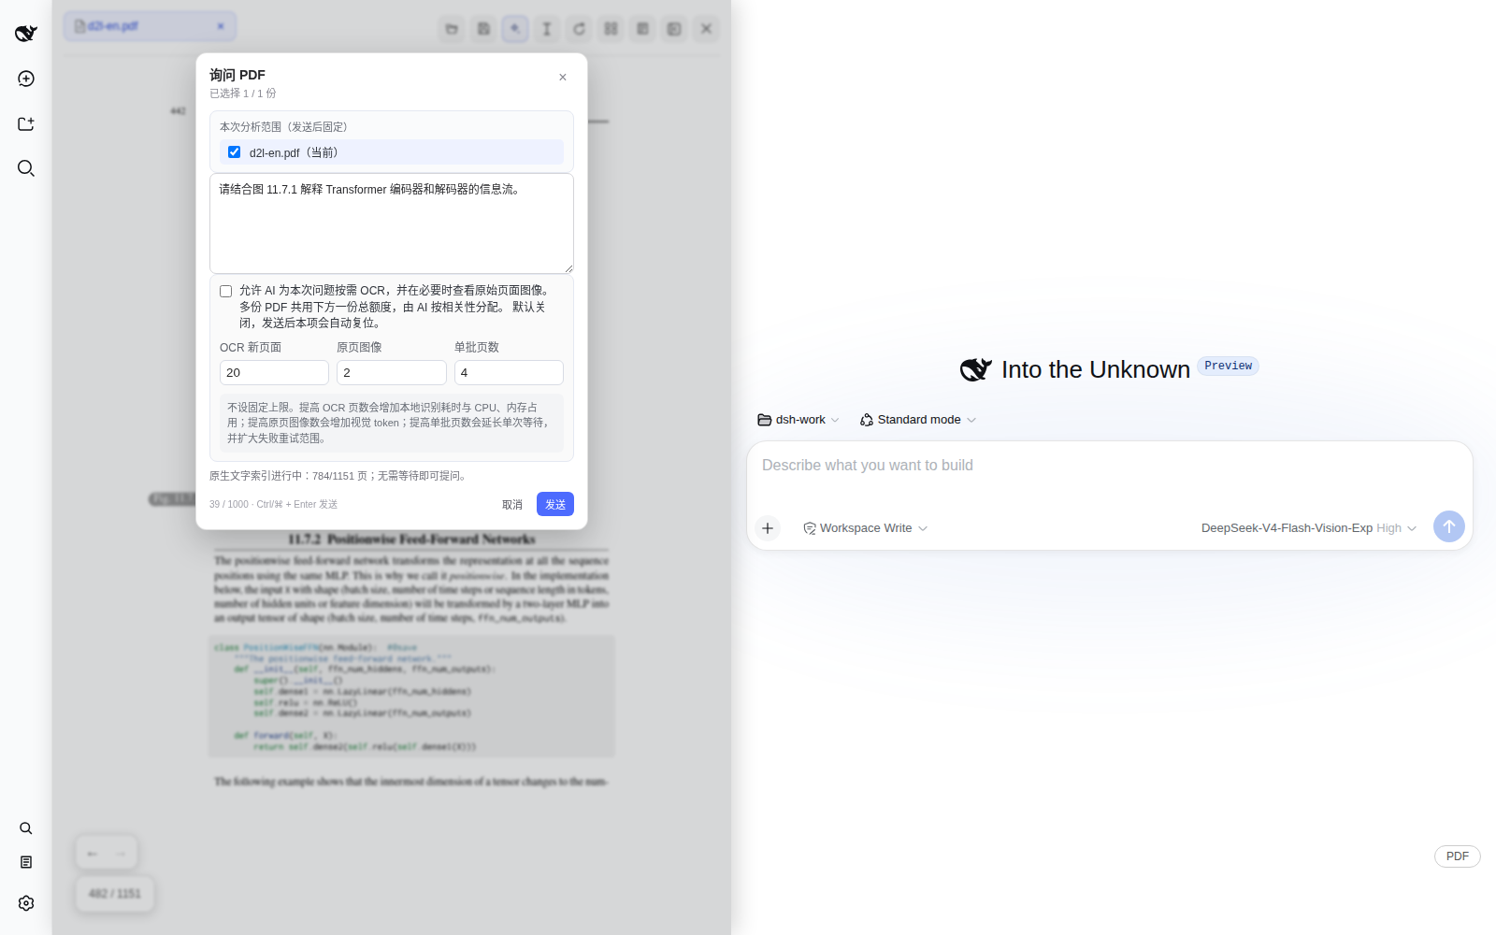Toggle side panel icon in PDF toolbar

click(674, 29)
